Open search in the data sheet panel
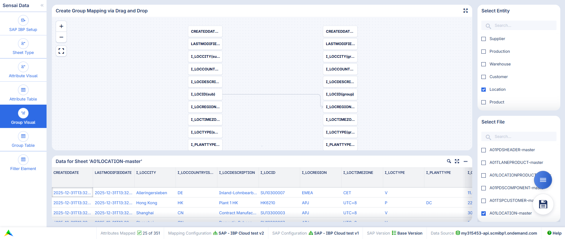565x239 pixels. 449,161
